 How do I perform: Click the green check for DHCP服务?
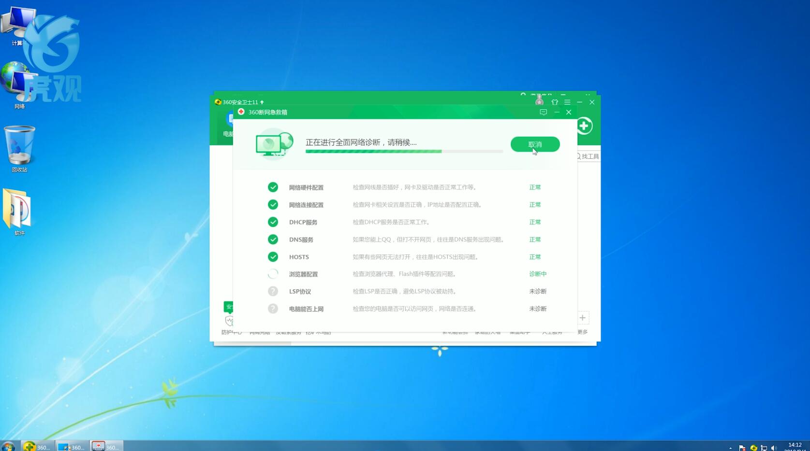coord(273,222)
